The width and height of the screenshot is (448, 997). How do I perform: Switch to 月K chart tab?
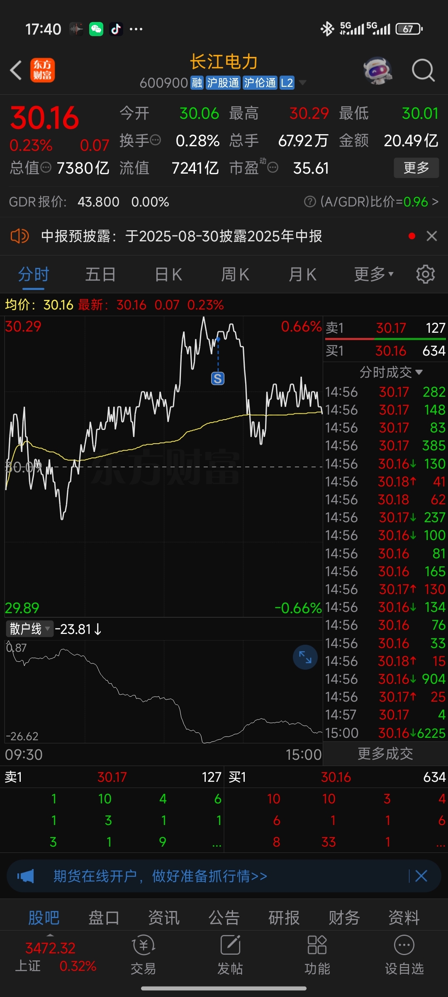tap(302, 275)
